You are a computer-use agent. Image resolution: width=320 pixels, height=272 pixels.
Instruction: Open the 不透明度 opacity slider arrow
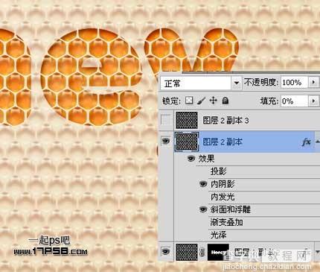313,82
